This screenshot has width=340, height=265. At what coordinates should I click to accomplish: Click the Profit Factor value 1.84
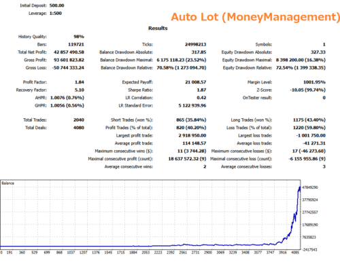click(80, 82)
